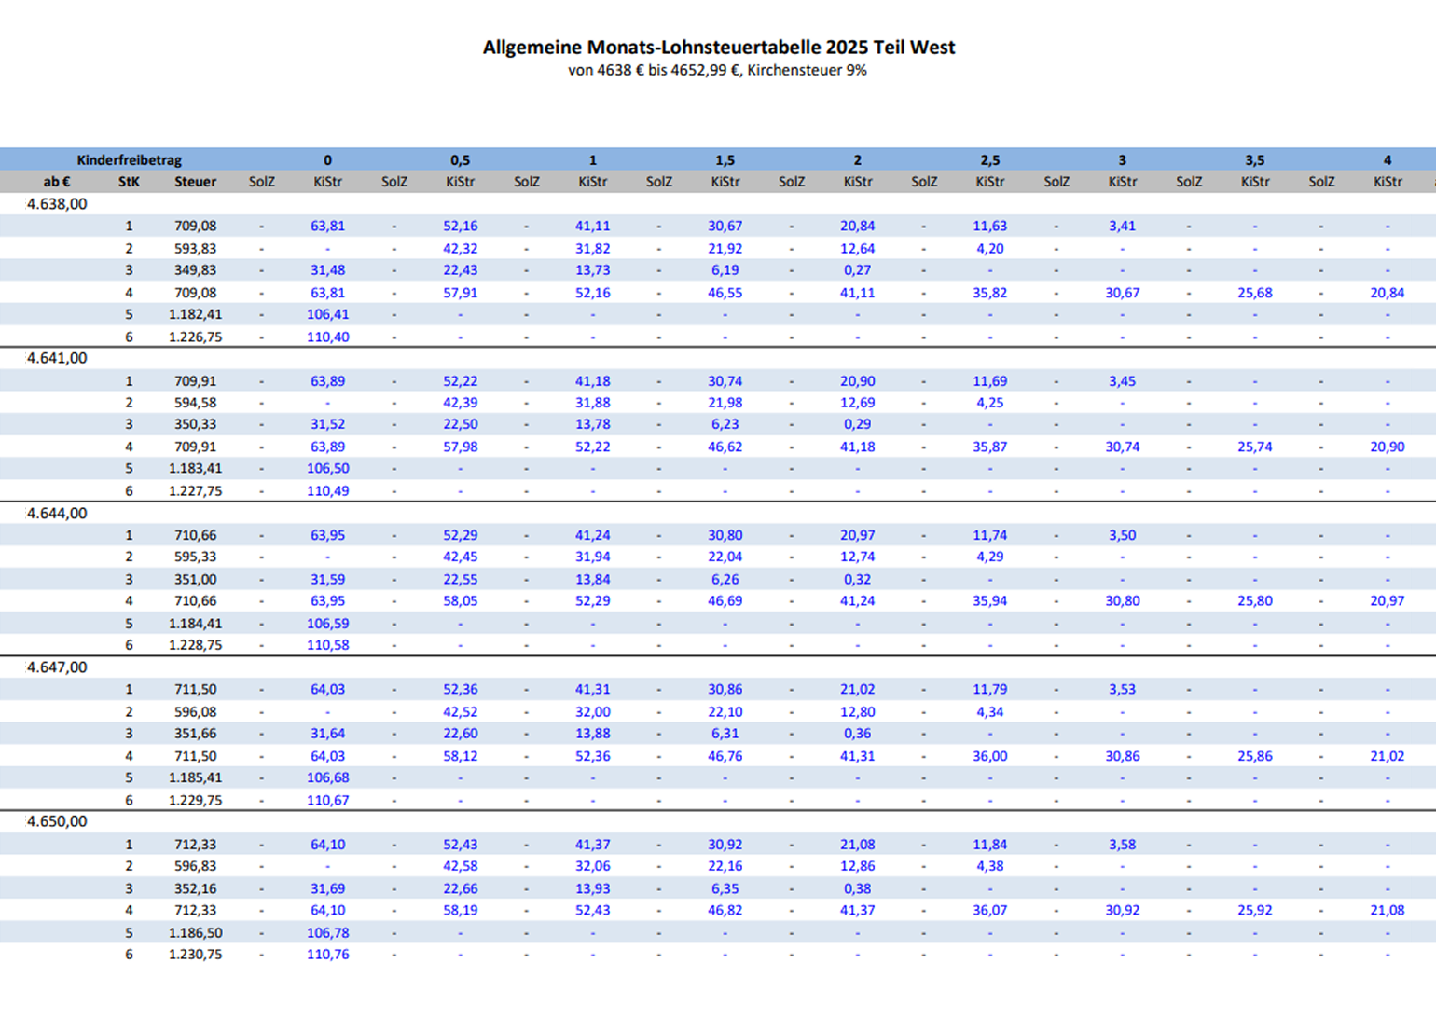Select the KiStr value '106,68'
Viewport: 1436px width, 1018px height.
click(x=327, y=777)
